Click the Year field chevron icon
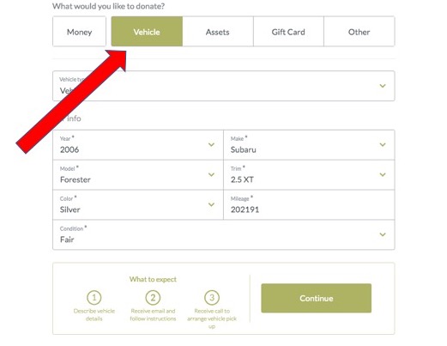 [211, 144]
